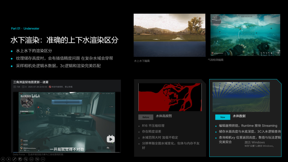Click bullet starting '纹理储存高度时'

point(65,58)
